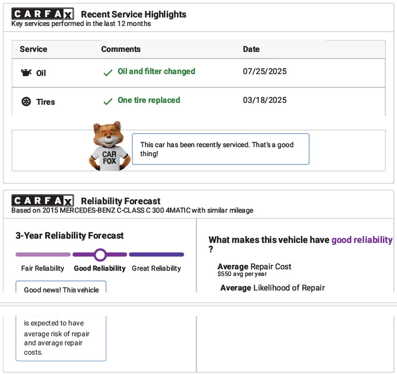Click 'Average Repair Cost' text
397x374 pixels.
[x=254, y=266]
